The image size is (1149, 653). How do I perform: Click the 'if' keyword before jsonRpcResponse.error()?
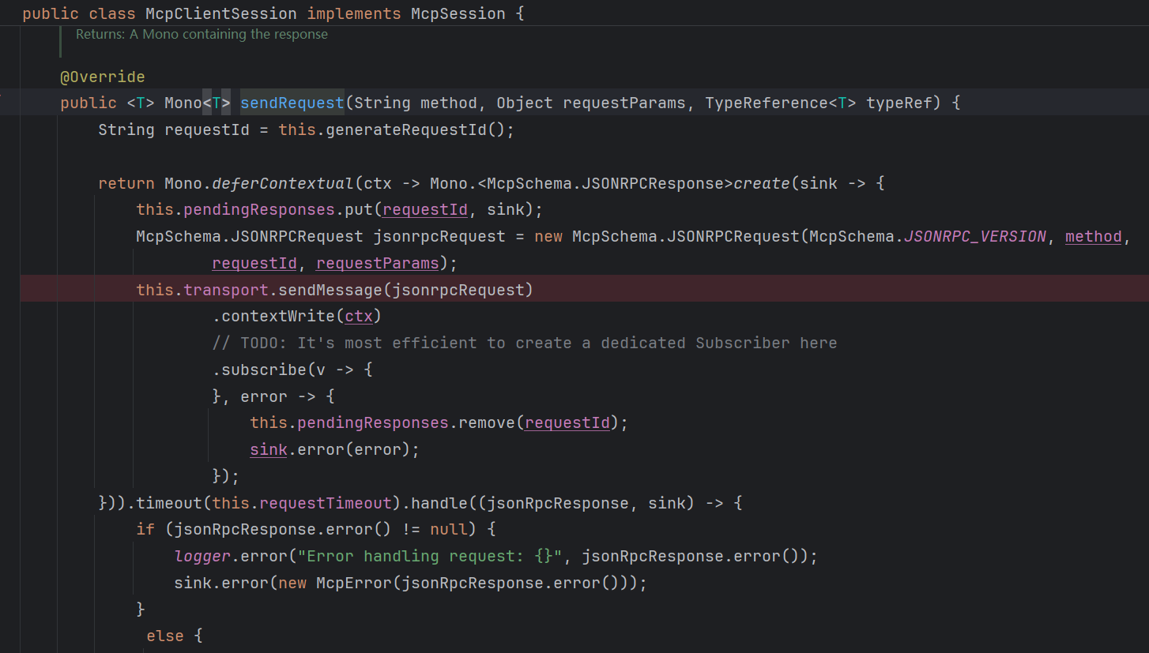[x=145, y=529]
